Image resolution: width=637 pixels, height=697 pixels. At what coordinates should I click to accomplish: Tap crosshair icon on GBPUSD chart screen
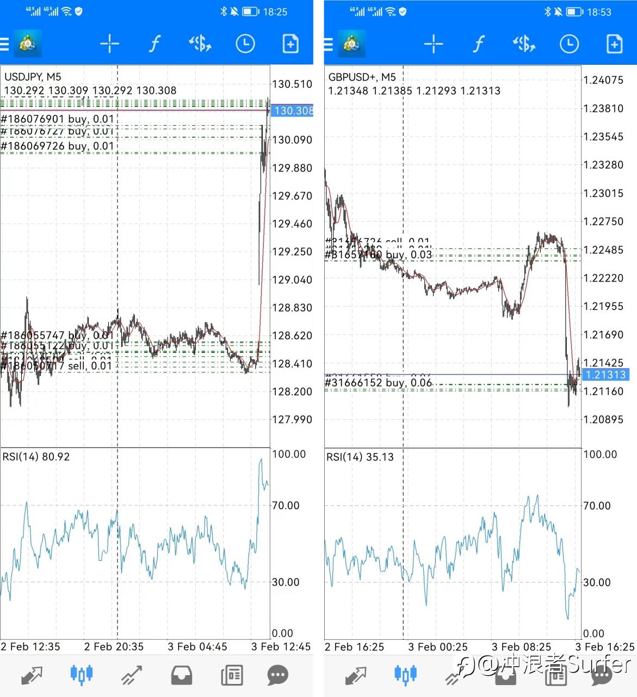[x=434, y=44]
